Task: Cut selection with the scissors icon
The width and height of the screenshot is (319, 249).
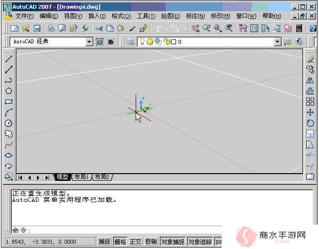Action: tap(99, 28)
